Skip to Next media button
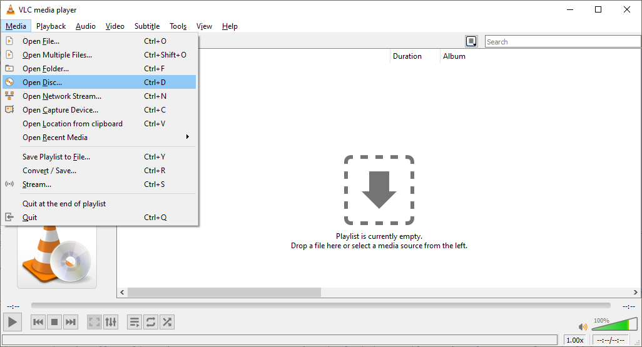642x347 pixels. [x=71, y=322]
